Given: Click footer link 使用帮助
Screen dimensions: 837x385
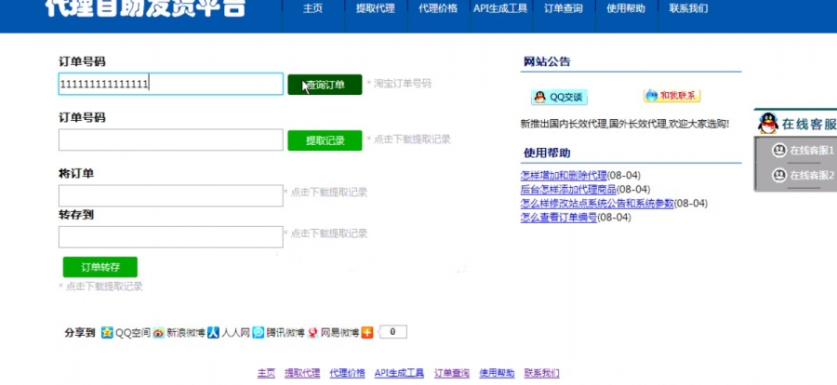Looking at the screenshot, I should pyautogui.click(x=497, y=373).
